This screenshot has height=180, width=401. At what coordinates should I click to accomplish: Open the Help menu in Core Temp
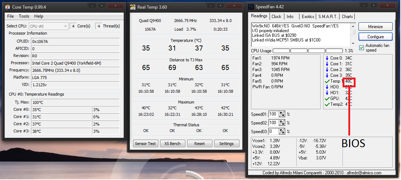(39, 16)
